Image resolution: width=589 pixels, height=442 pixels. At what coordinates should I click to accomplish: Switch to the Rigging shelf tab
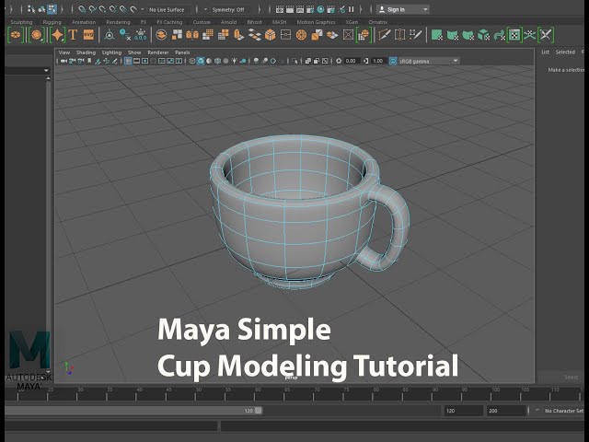point(52,22)
